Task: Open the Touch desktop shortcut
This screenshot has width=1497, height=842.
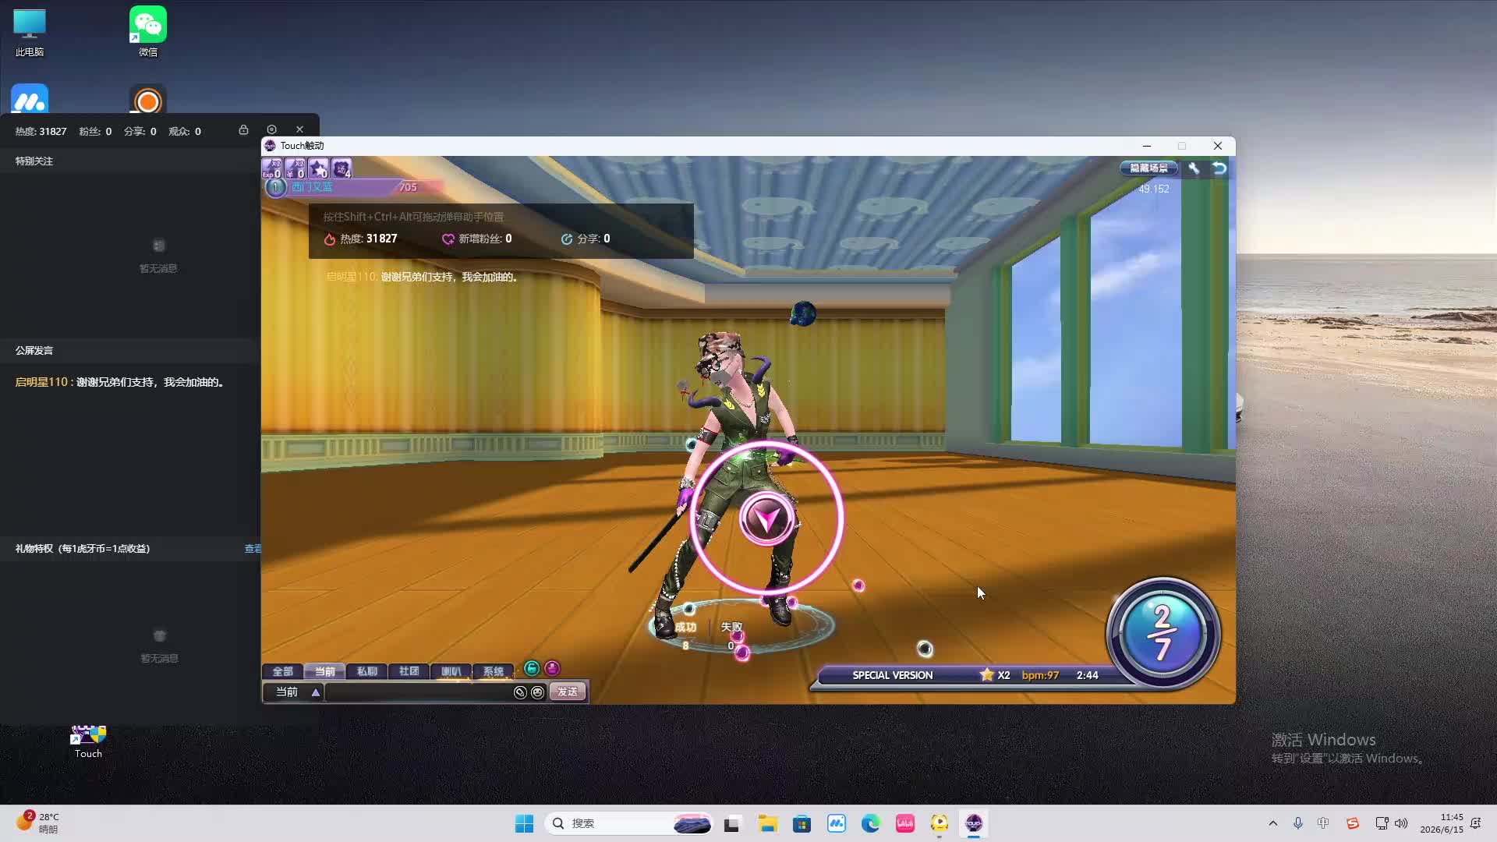Action: click(x=88, y=742)
